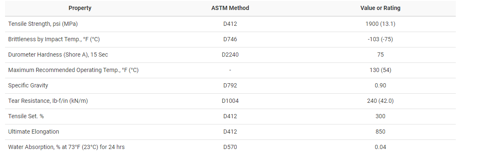This screenshot has height=159, width=485.
Task: Select Tear Resistance, lb-f/in (kN/m) label
Action: tap(48, 101)
